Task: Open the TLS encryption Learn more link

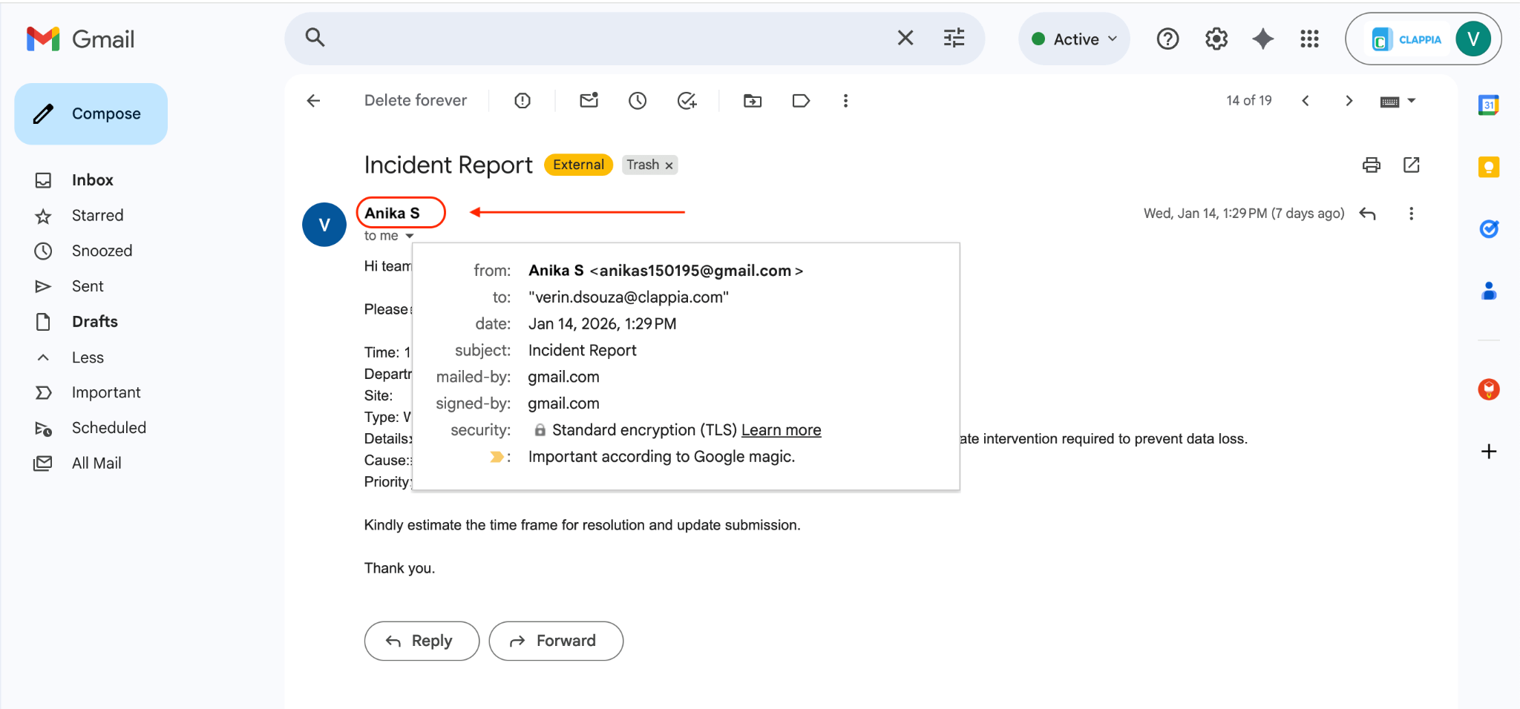Action: coord(781,429)
